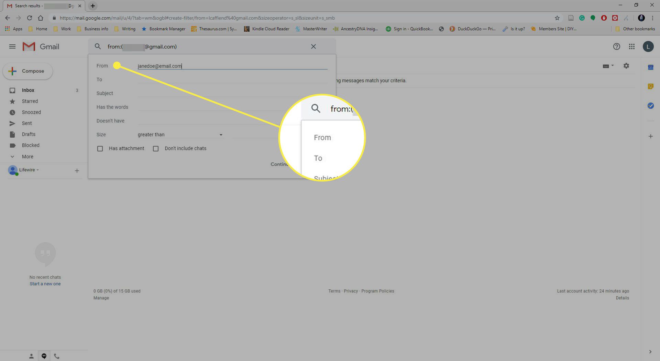The image size is (660, 361).
Task: Click the To field in filter form
Action: (232, 79)
